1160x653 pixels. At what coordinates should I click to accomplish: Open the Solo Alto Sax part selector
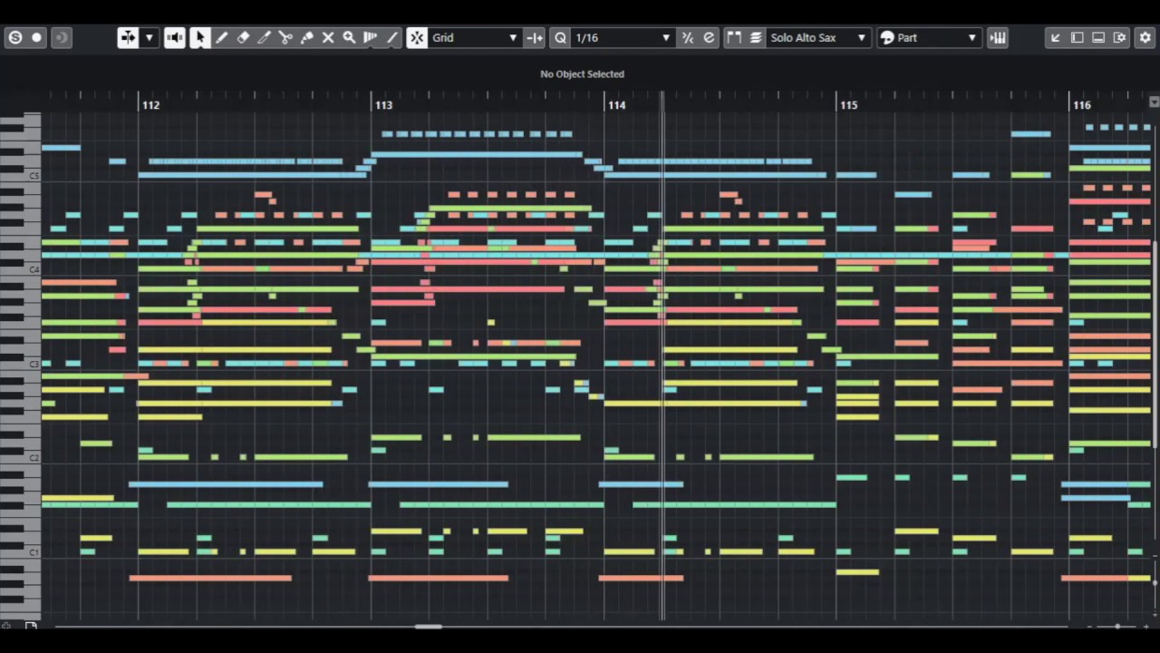point(817,37)
